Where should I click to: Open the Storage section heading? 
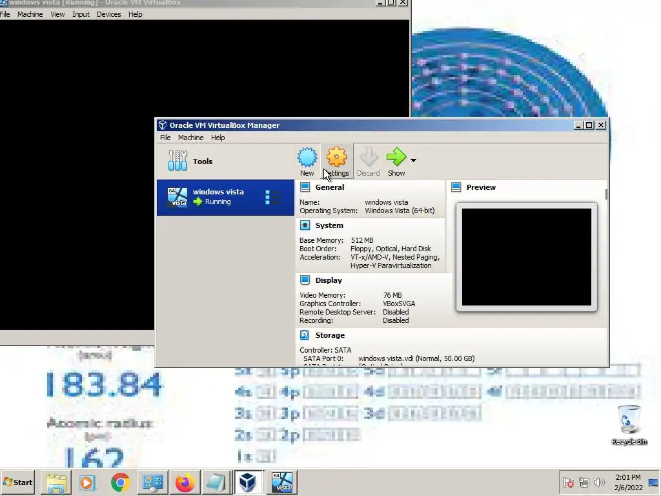330,335
